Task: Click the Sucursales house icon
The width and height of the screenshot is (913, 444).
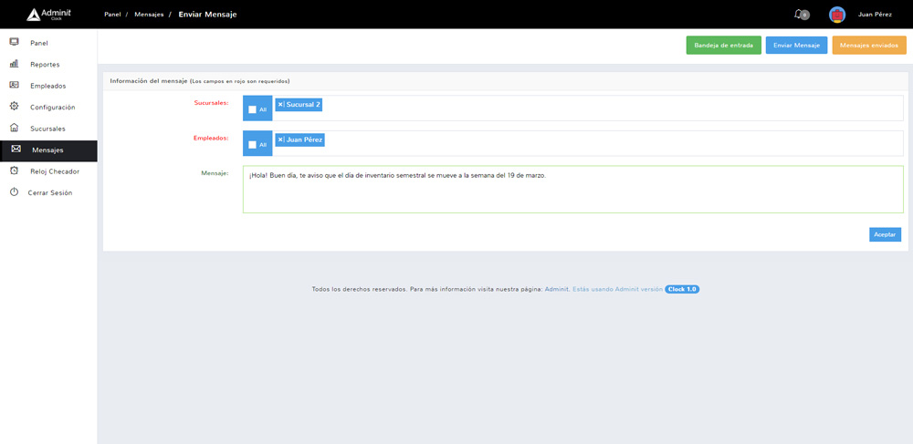Action: pos(14,128)
